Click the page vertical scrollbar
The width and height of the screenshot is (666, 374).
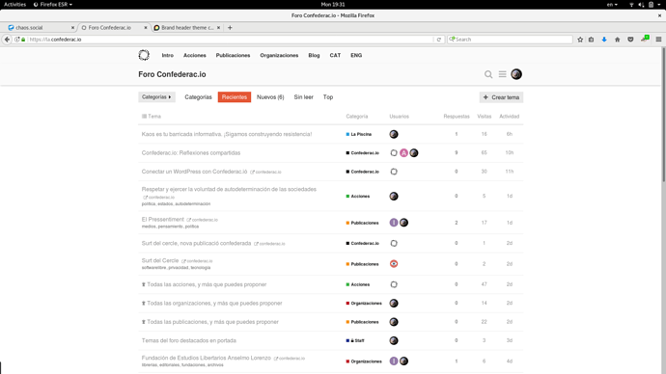[x=663, y=115]
